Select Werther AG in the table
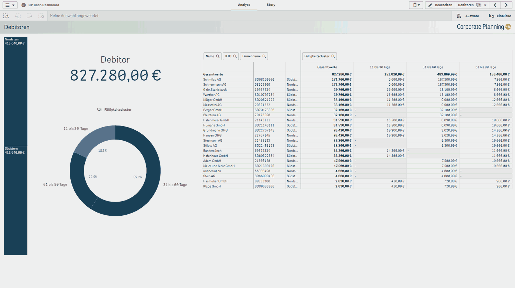This screenshot has width=515, height=288. point(211,95)
